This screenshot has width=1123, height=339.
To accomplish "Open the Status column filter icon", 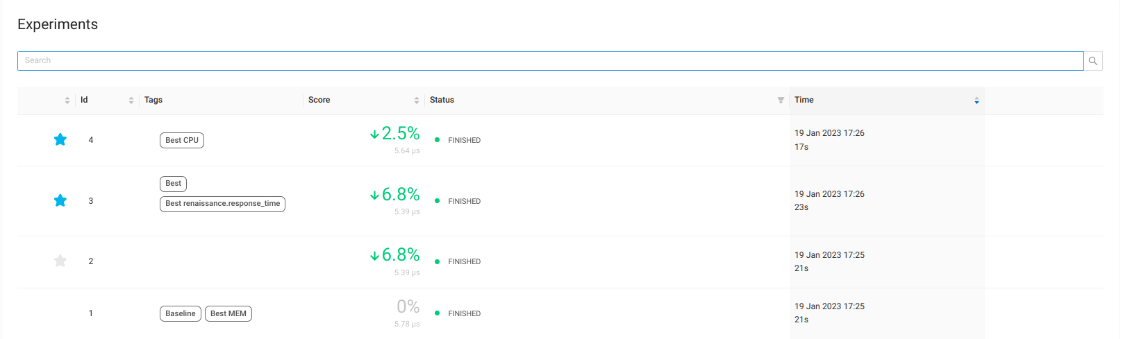I will pyautogui.click(x=781, y=101).
